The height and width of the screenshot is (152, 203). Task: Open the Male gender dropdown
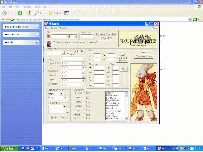click(x=62, y=94)
